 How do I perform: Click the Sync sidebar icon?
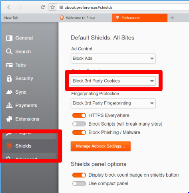[9, 92]
